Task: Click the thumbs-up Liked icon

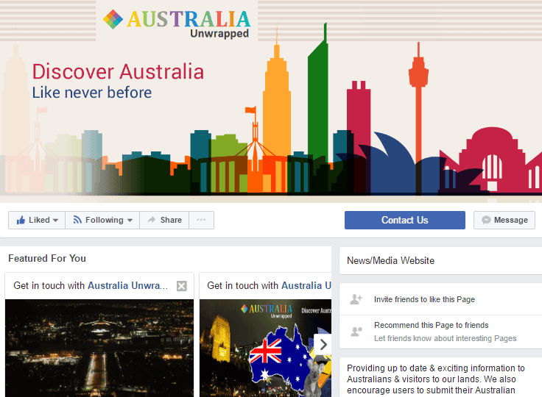Action: point(21,220)
